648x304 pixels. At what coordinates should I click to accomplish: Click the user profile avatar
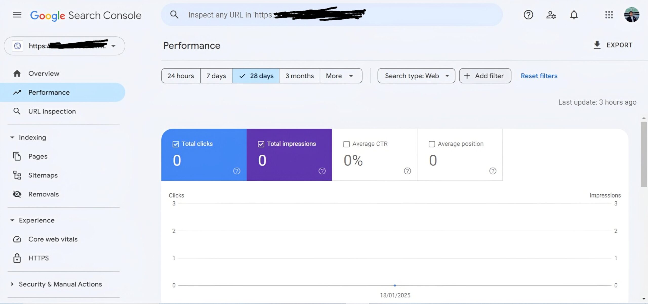click(632, 15)
